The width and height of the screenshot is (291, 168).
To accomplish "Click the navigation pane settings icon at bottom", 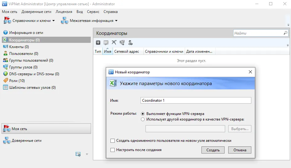I will click(78, 154).
